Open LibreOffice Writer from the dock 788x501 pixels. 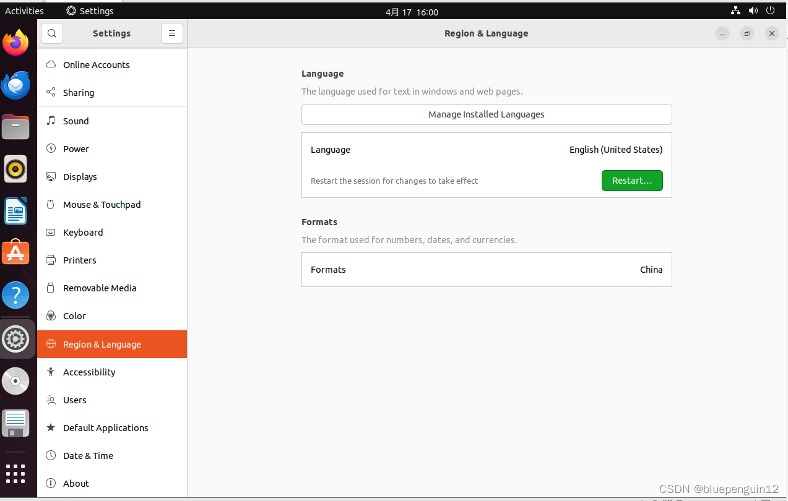pos(15,211)
